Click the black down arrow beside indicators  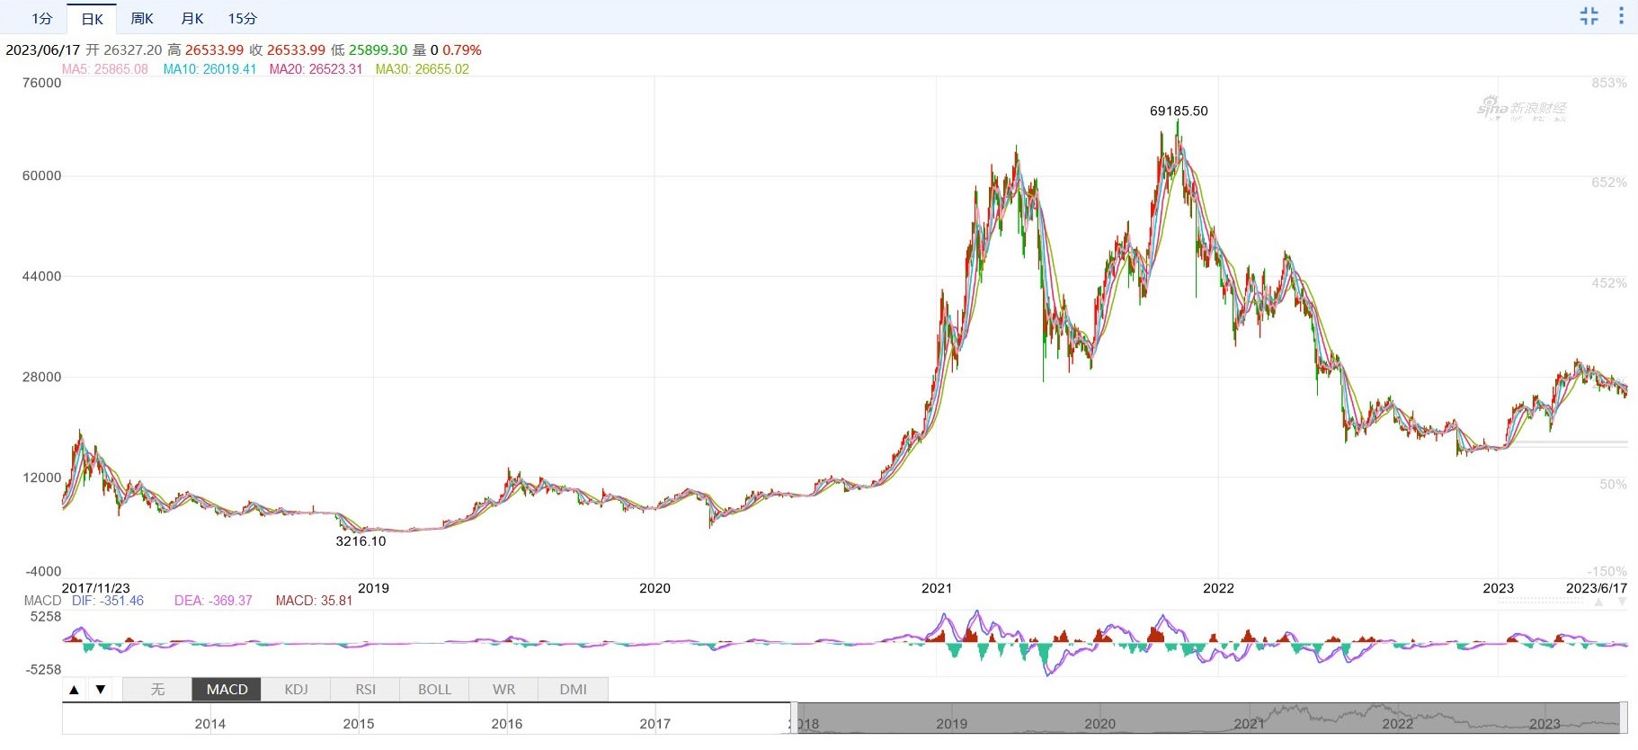tap(101, 690)
